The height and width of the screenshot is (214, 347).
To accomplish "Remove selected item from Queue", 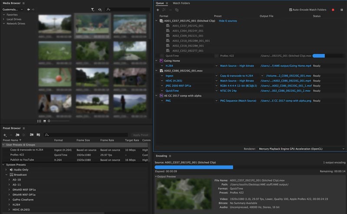I will 170,10.
